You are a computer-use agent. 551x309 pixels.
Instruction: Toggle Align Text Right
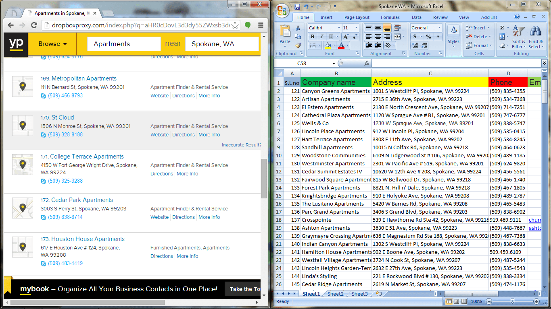[x=386, y=37]
